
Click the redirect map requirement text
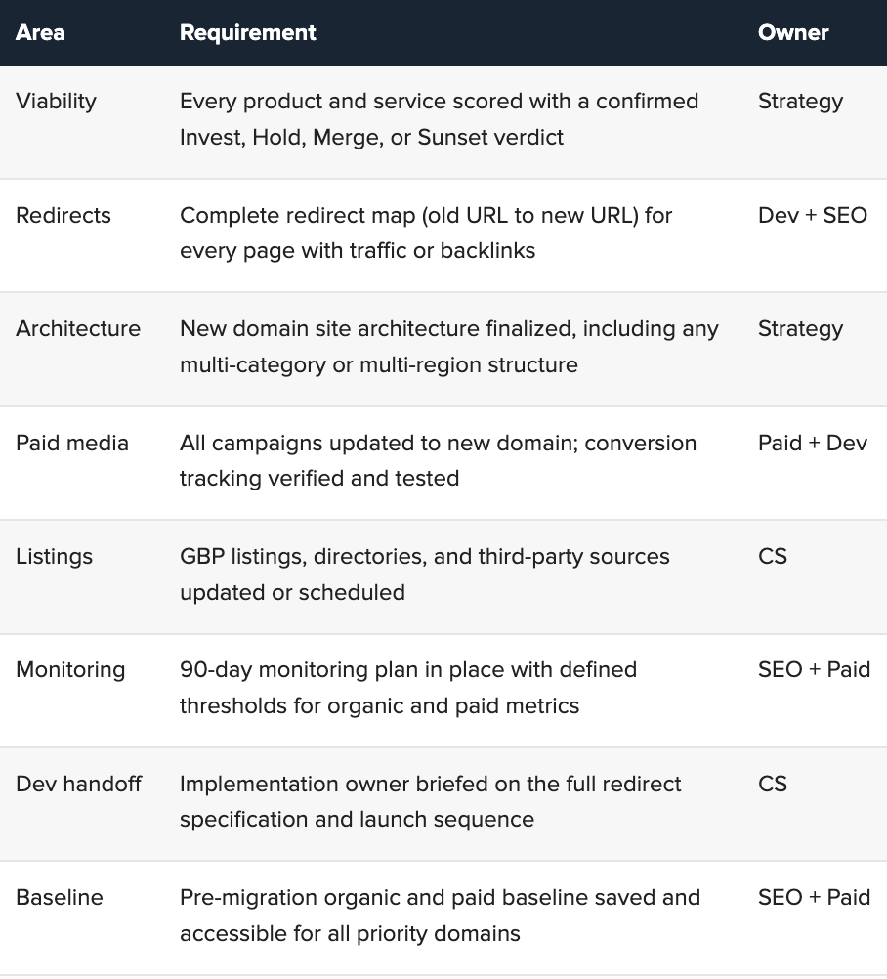[x=426, y=233]
